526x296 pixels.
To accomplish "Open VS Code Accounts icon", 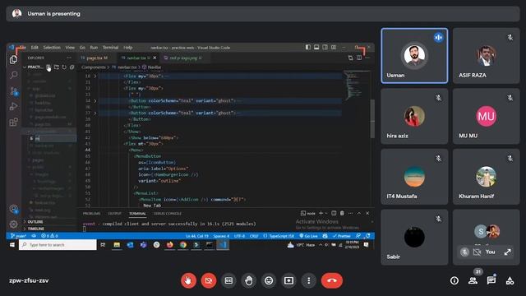I will (13, 209).
